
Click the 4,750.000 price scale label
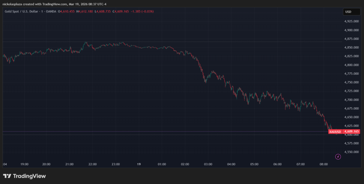[351, 82]
